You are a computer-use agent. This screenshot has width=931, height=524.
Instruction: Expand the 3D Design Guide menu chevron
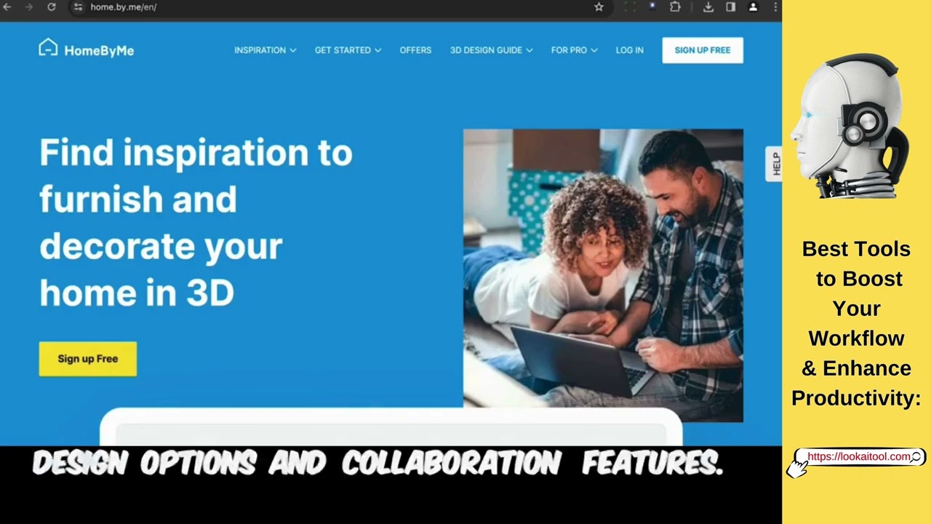coord(530,50)
